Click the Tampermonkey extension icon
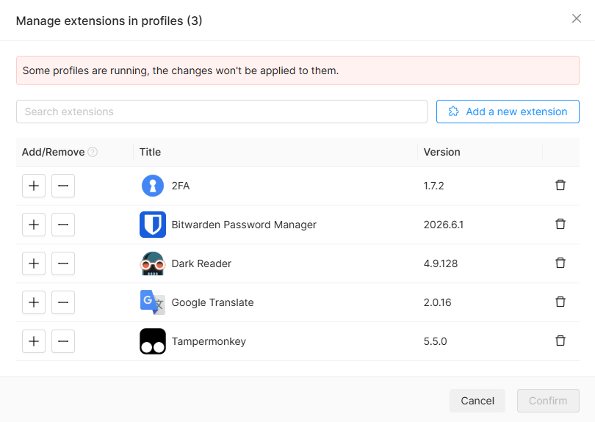The image size is (595, 422). tap(153, 341)
